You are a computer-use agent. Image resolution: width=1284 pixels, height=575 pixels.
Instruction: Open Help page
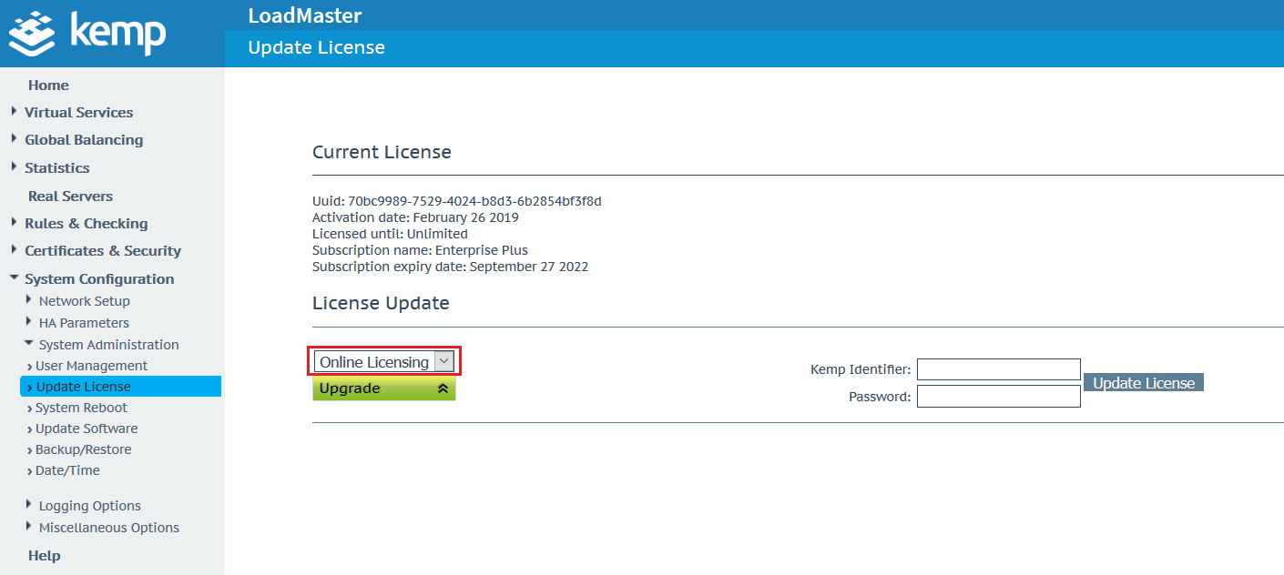[x=44, y=556]
